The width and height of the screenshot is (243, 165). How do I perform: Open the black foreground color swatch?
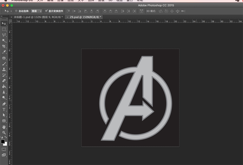3,142
